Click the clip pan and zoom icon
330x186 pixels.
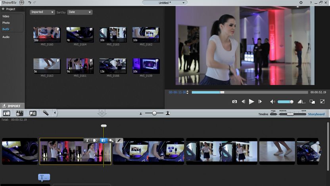(x=111, y=140)
